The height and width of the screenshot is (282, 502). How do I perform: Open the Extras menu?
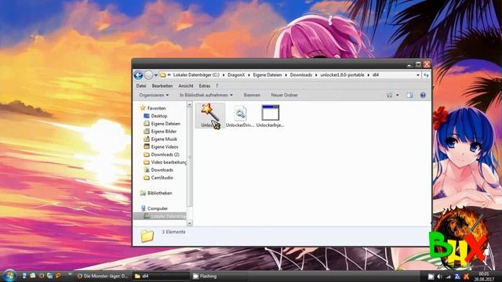tap(205, 85)
